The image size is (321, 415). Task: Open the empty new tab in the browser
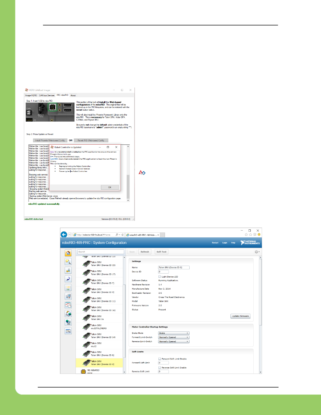(163, 235)
